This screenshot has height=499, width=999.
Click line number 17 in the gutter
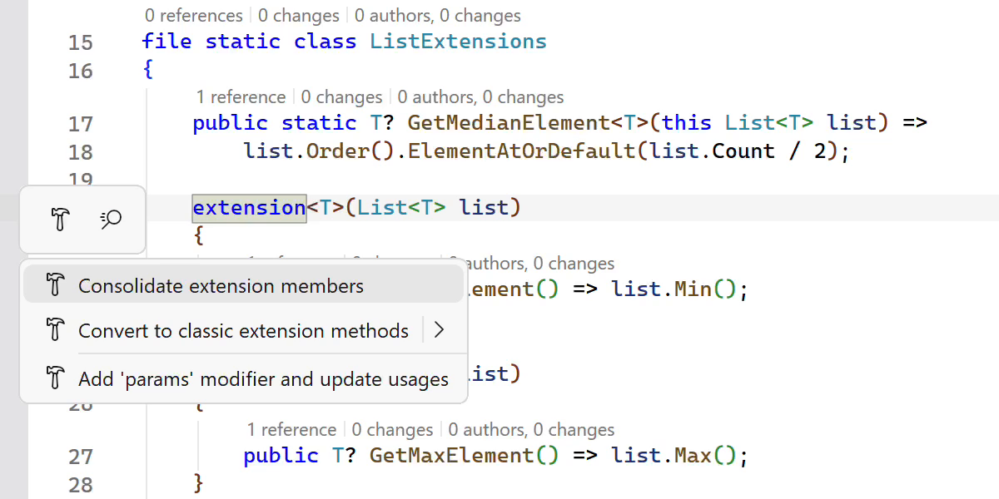tap(81, 124)
